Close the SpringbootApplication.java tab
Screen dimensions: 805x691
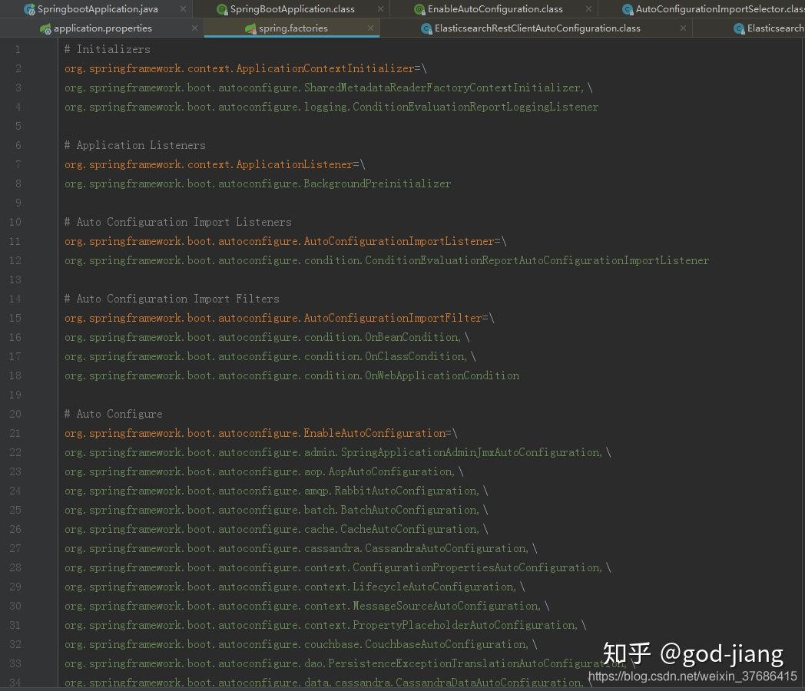click(183, 8)
